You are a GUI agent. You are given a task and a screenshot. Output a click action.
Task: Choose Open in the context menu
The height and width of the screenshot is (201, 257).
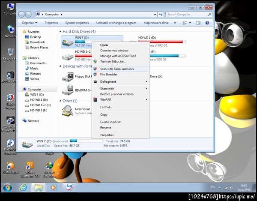click(x=121, y=45)
